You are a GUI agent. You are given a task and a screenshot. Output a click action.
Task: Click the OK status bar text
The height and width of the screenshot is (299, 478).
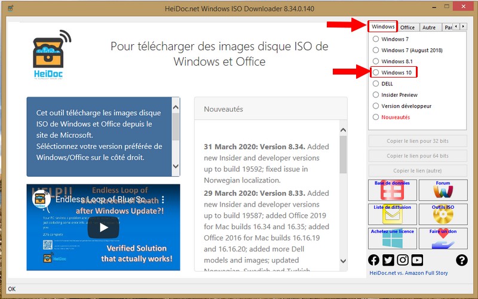click(12, 289)
